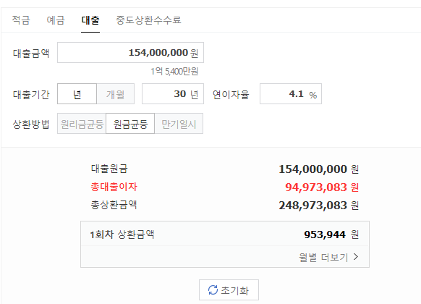Click the refresh icon on 초기화 button
The image size is (421, 304).
(213, 290)
